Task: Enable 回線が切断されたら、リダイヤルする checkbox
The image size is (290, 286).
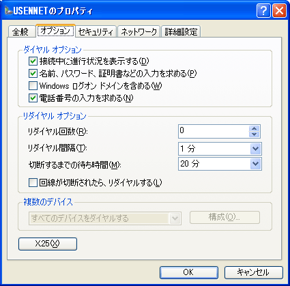Action: [x=33, y=183]
